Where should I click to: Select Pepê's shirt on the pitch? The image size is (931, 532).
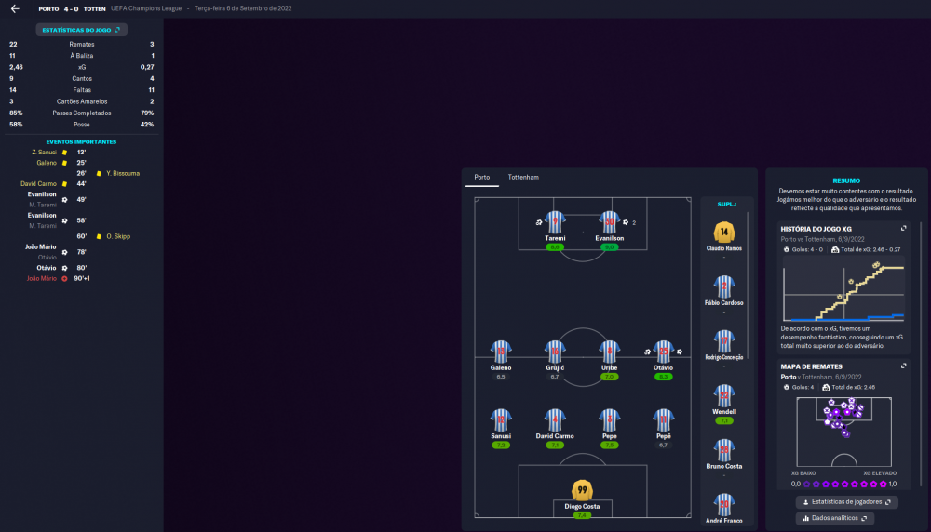(663, 419)
